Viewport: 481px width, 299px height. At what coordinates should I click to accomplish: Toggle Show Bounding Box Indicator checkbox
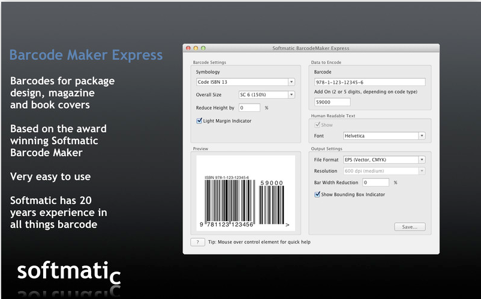317,194
